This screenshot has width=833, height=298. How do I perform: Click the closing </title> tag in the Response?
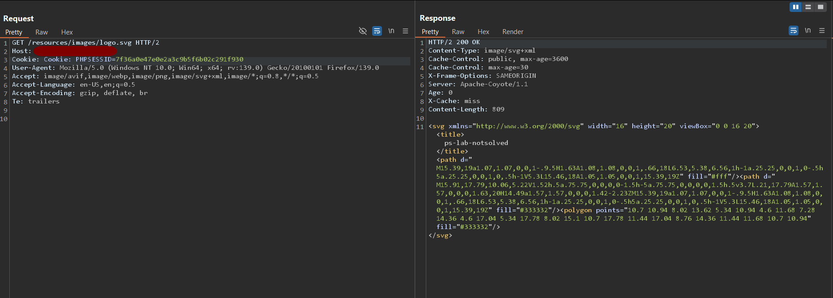tap(452, 151)
